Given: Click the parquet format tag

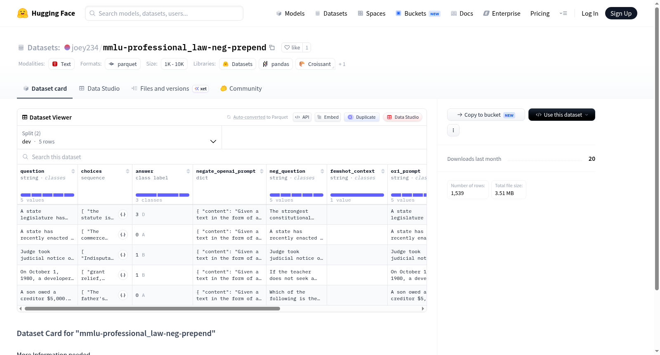Looking at the screenshot, I should 123,64.
